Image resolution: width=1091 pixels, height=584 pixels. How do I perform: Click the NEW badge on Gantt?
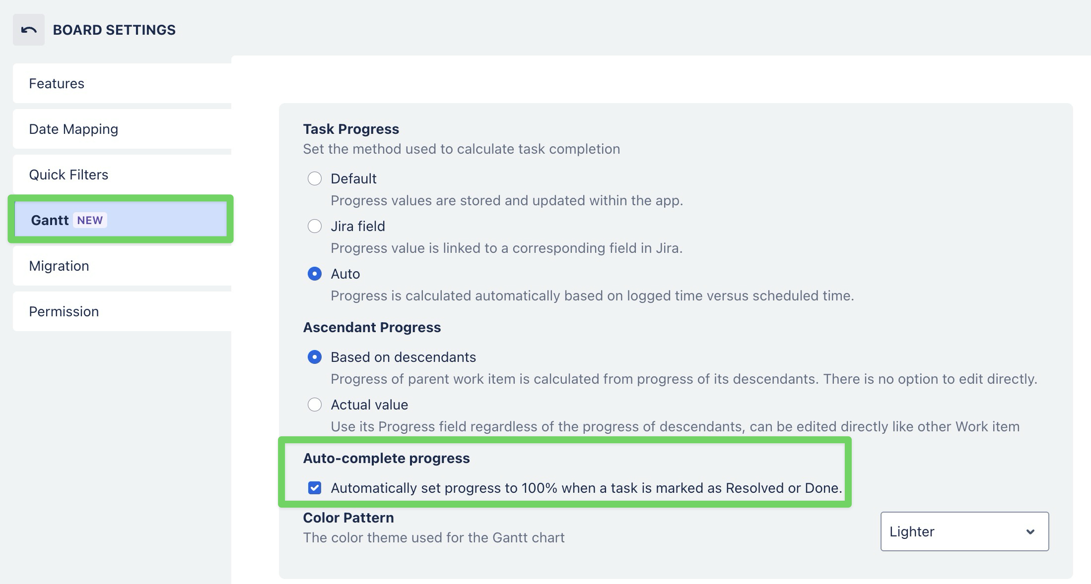pos(90,220)
